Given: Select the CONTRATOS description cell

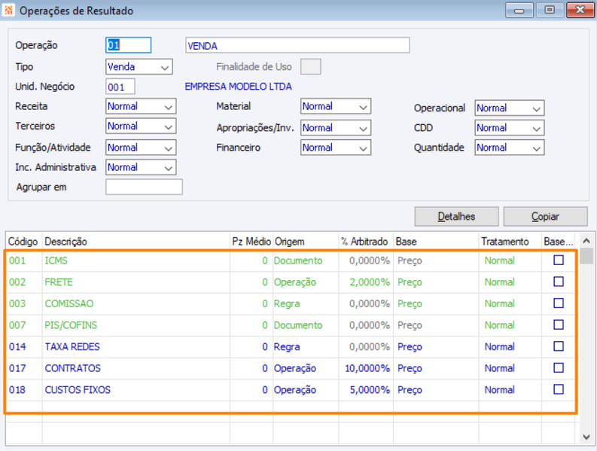Looking at the screenshot, I should [136, 368].
